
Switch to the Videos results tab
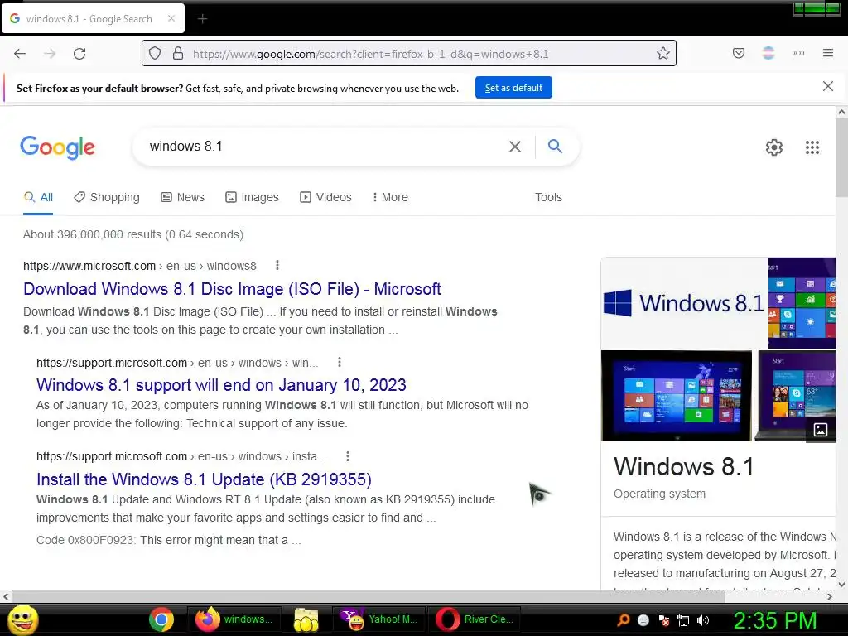tap(325, 197)
